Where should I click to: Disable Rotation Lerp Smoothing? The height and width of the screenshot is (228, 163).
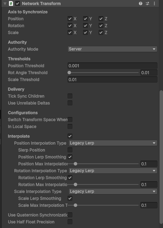click(x=70, y=178)
